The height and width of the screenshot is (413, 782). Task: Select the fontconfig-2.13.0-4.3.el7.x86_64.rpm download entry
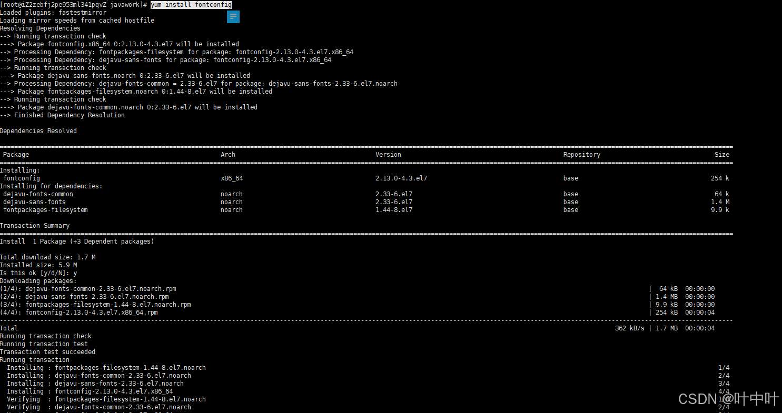coord(93,312)
